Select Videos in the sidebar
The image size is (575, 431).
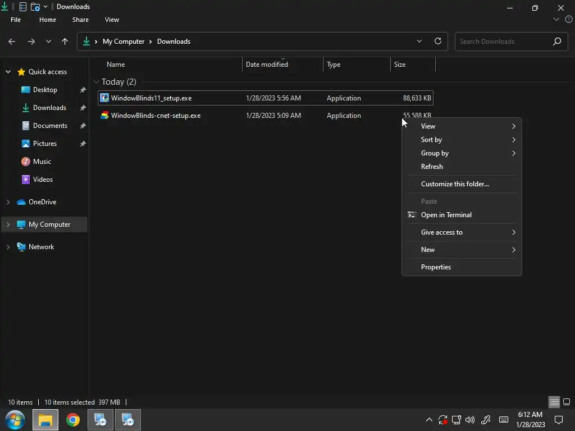tap(43, 180)
